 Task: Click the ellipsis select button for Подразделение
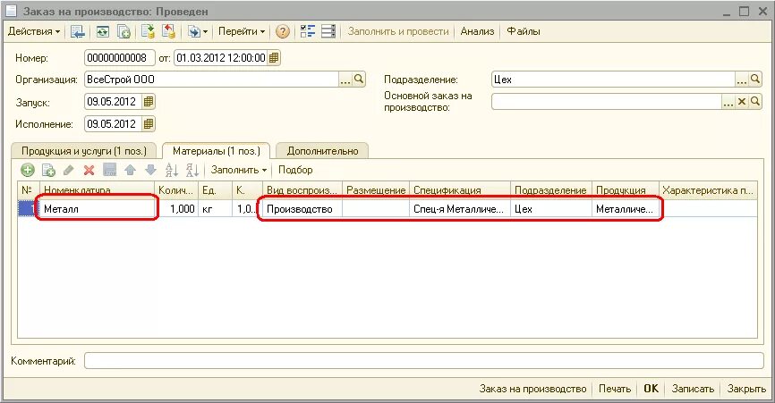pyautogui.click(x=741, y=80)
